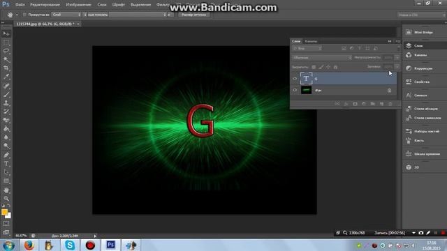The width and height of the screenshot is (447, 251).
Task: Toggle lock all padlock in Layers panel
Action: coord(335,67)
